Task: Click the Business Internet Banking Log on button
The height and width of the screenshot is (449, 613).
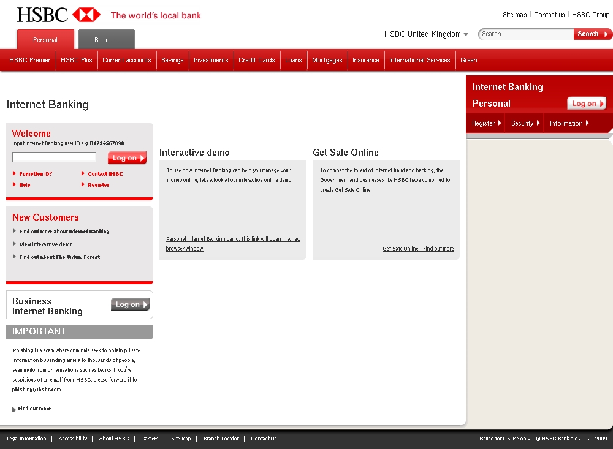Action: 130,304
